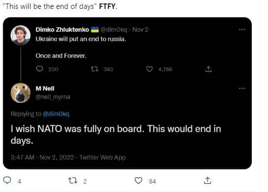Retweet the outer tweet with 2 retweets
This screenshot has width=268, height=192.
[73, 181]
